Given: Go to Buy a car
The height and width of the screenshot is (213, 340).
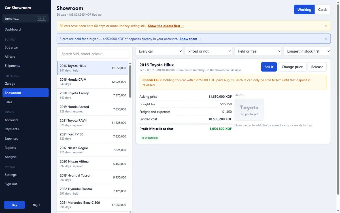Looking at the screenshot, I should [x=25, y=47].
